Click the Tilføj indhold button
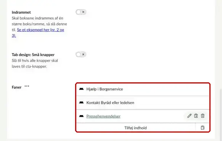The height and width of the screenshot is (141, 222). coord(136,128)
